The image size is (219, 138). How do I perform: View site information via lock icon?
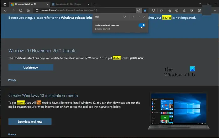click(37, 10)
